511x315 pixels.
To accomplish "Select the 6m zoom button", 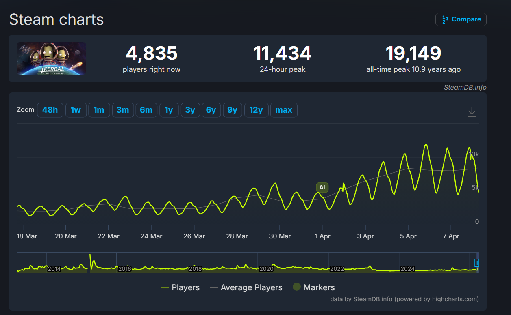I will point(146,110).
